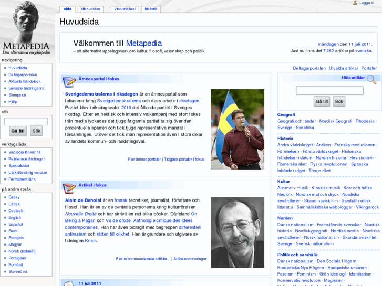Open Fler rekommenderade artiklar link
The width and height of the screenshot is (382, 286).
(143, 259)
